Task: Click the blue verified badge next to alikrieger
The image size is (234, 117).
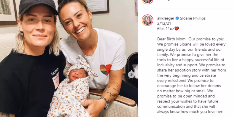Action: [177, 18]
